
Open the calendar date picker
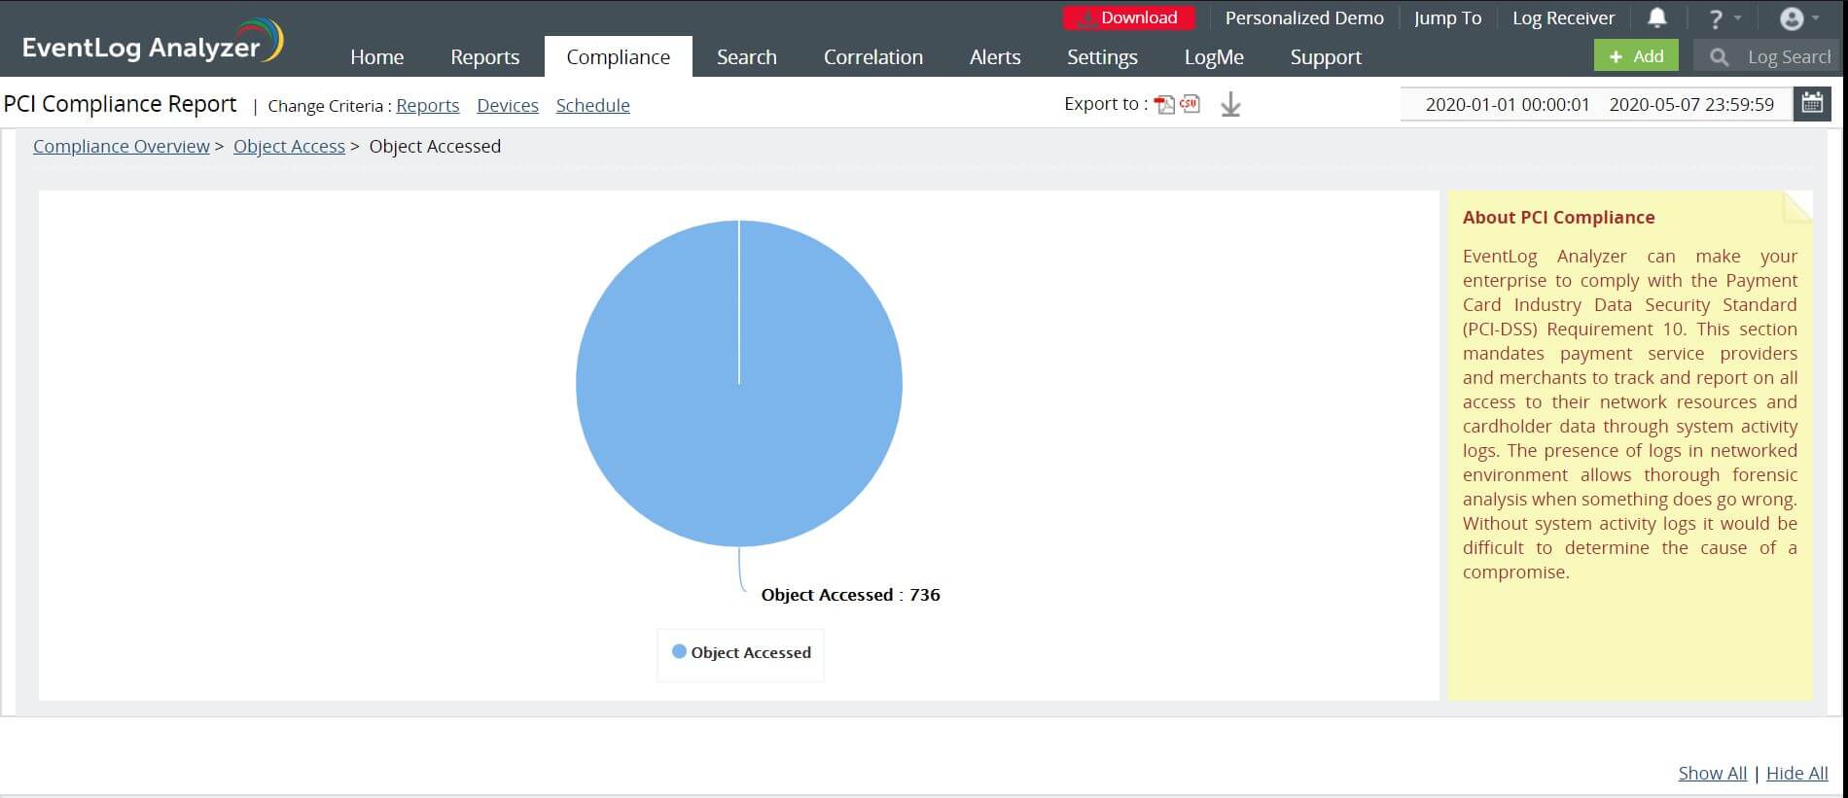tap(1812, 104)
